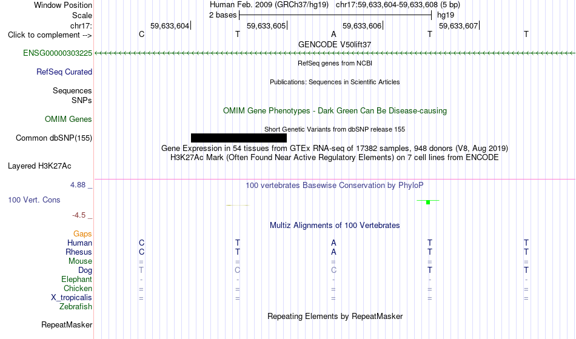Click the 100 Vert. Cons label

click(x=34, y=200)
